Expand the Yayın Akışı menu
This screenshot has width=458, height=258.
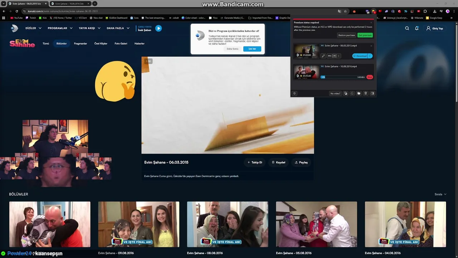click(x=89, y=28)
